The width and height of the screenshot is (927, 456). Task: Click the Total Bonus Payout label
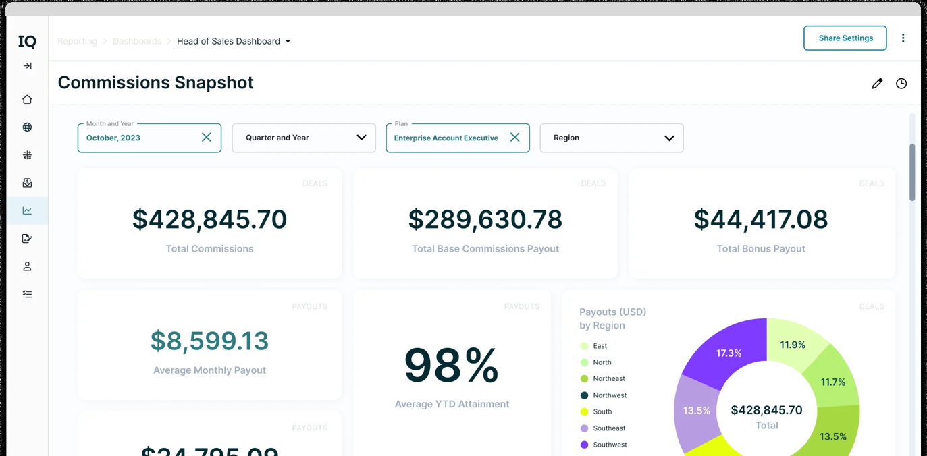tap(761, 249)
